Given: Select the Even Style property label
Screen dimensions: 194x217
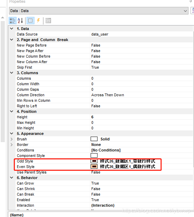Looking at the screenshot, I should [25, 167].
